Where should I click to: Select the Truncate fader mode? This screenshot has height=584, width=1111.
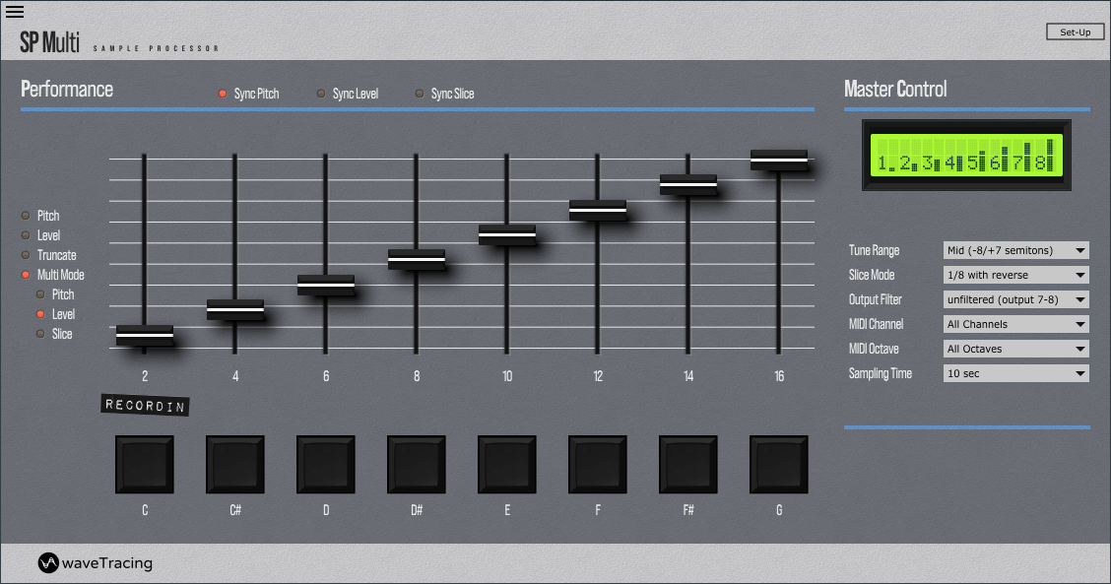point(27,255)
